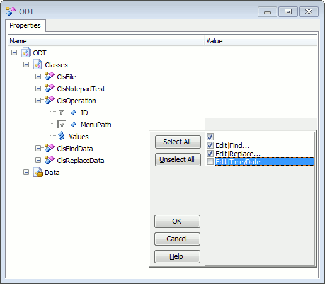The height and width of the screenshot is (284, 325).
Task: Select the ClsFile class icon
Action: point(50,77)
